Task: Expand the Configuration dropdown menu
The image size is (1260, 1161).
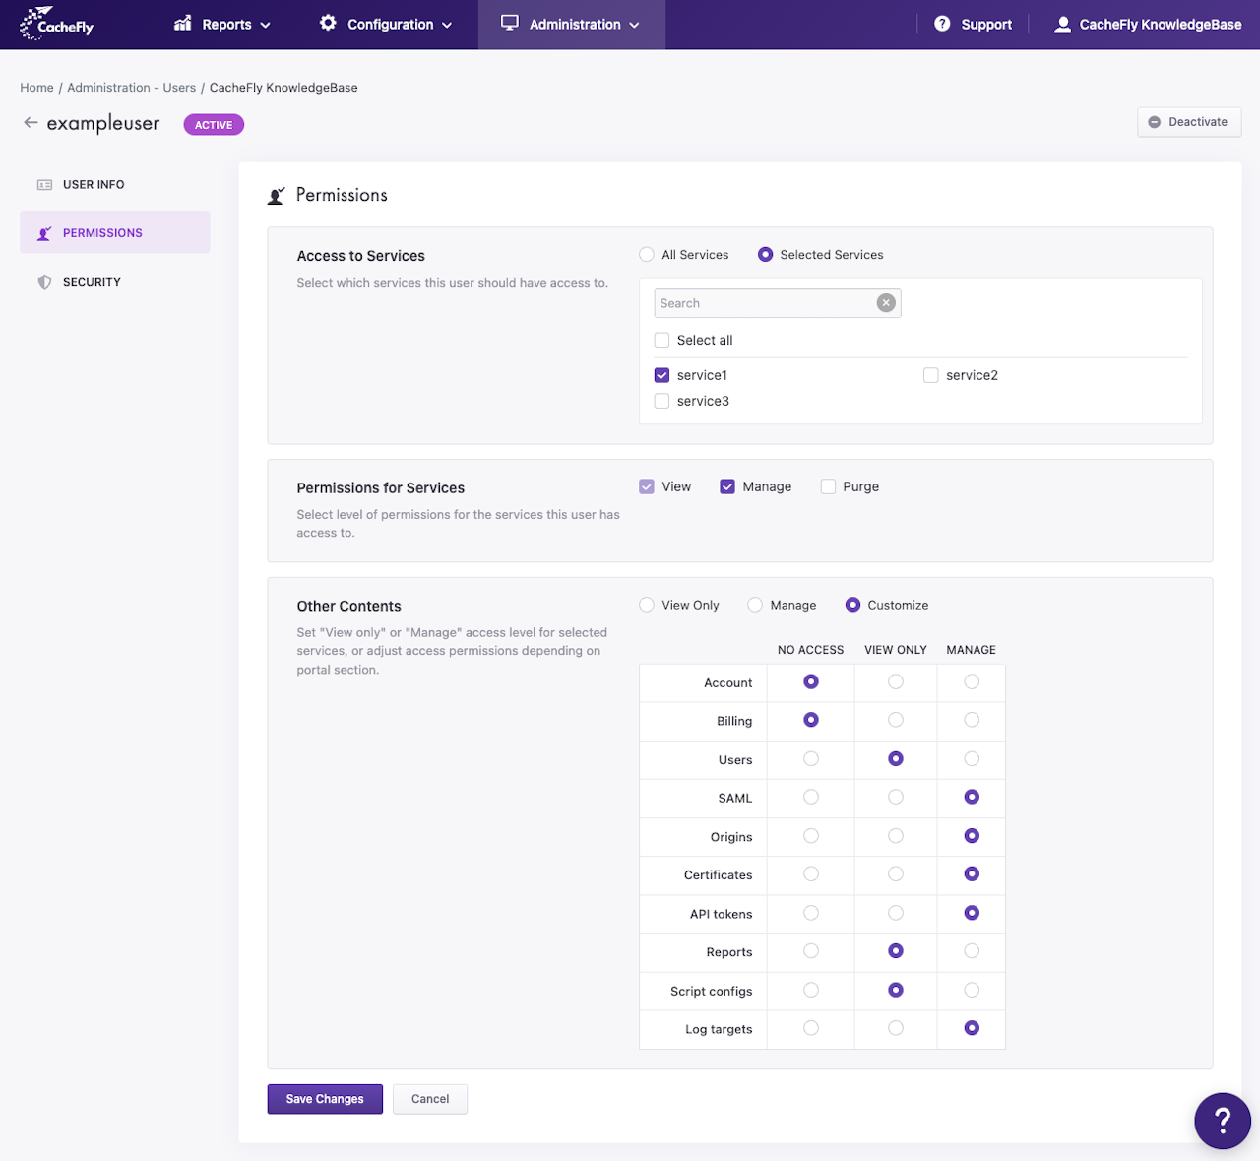Action: [x=386, y=24]
